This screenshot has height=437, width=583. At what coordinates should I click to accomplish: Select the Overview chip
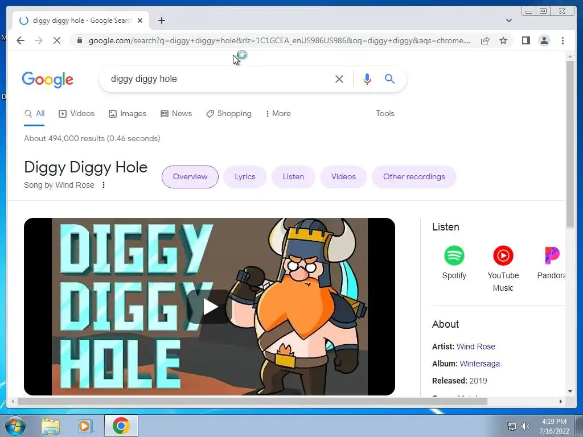point(190,177)
